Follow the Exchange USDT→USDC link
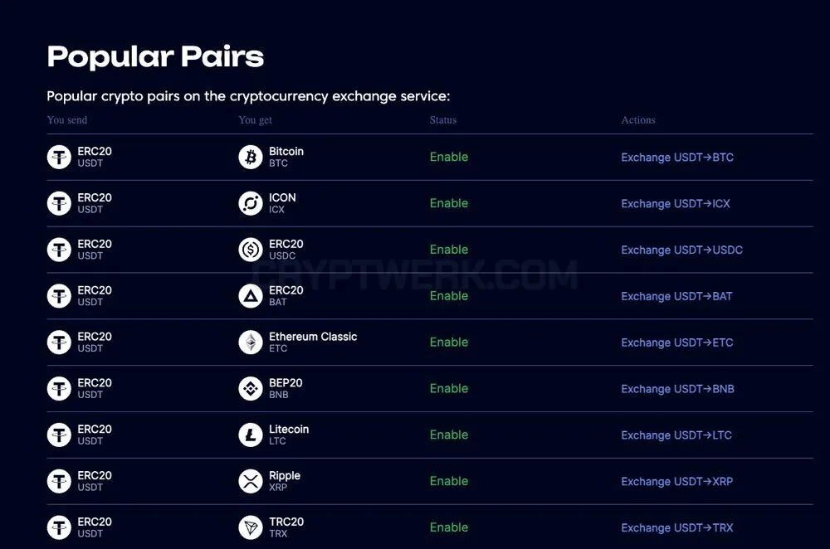Viewport: 830px width, 549px height. [681, 250]
